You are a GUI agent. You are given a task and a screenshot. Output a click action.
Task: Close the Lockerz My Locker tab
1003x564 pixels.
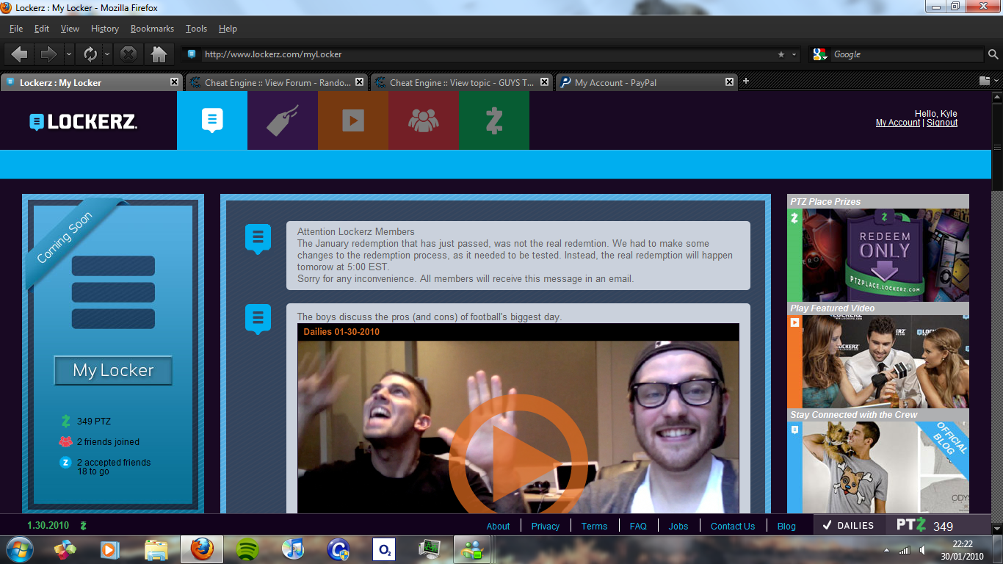pyautogui.click(x=174, y=82)
